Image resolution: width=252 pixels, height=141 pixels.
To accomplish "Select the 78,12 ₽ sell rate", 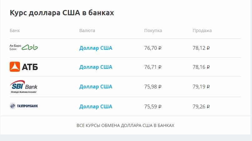I will point(201,48).
